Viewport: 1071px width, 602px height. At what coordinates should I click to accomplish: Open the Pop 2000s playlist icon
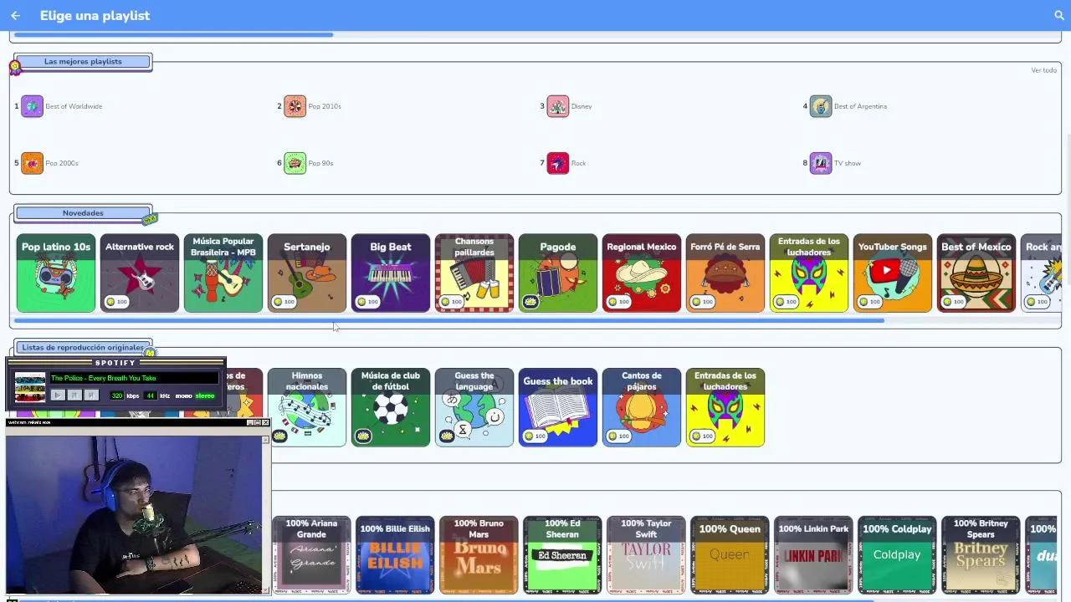click(x=32, y=163)
